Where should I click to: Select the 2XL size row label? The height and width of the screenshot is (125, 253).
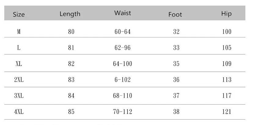19,80
